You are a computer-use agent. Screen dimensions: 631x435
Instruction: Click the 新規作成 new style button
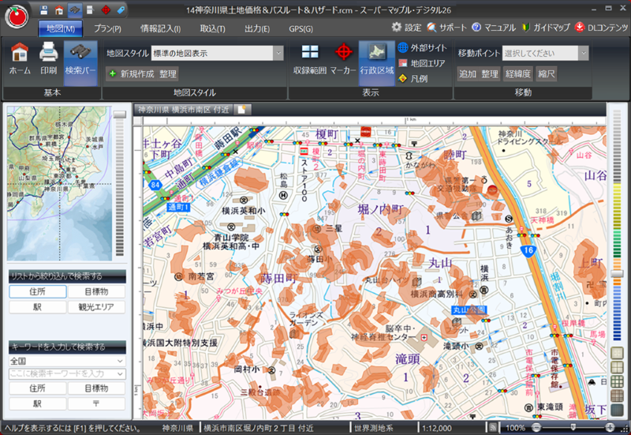click(x=132, y=73)
